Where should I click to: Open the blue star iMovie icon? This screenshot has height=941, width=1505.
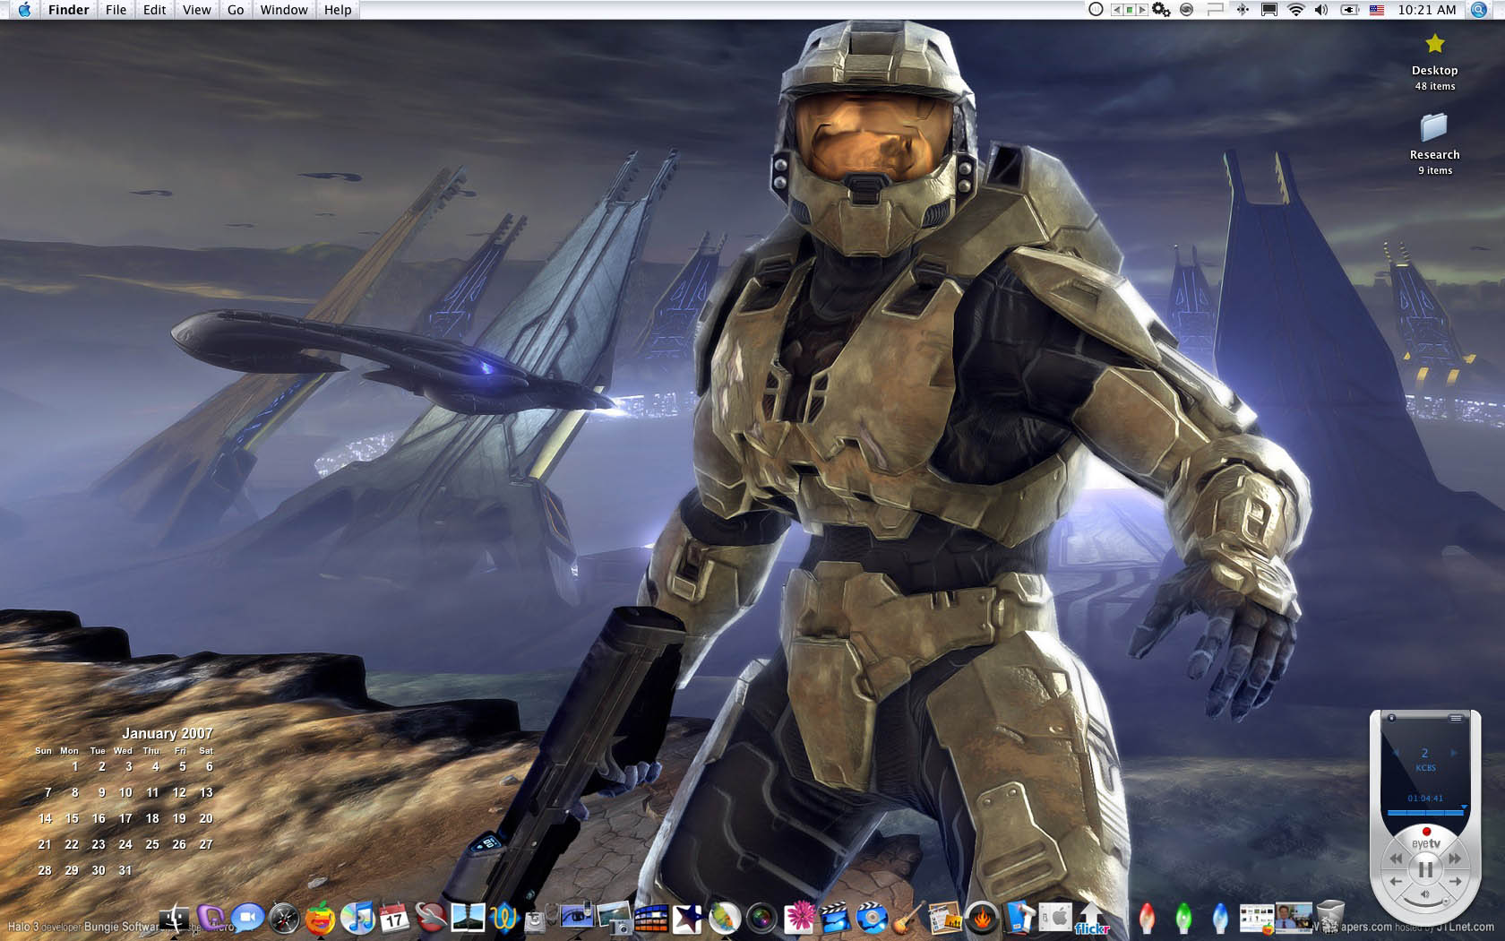(x=687, y=919)
